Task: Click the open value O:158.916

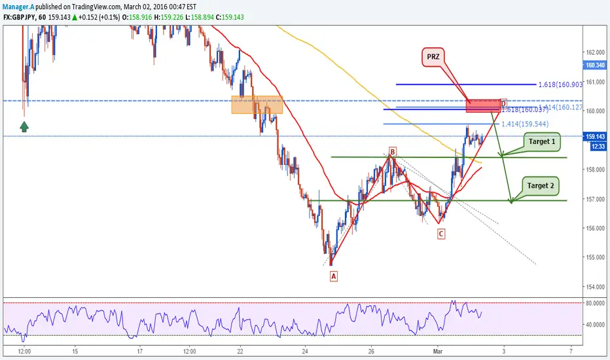Action: [x=137, y=17]
